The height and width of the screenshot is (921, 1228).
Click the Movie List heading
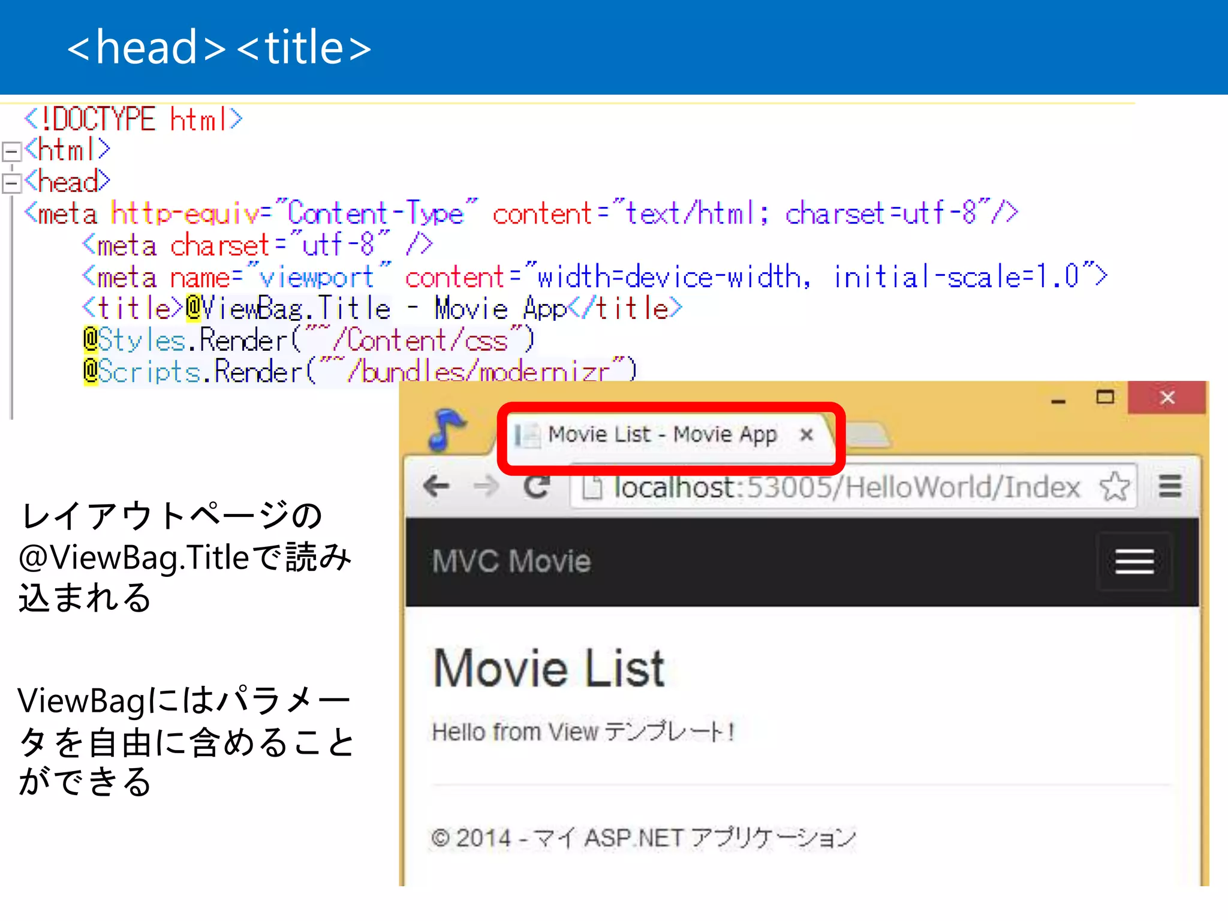tap(549, 668)
